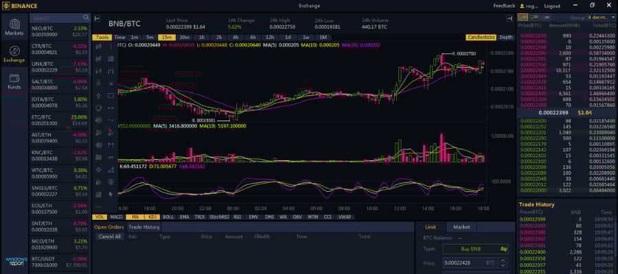Select the circle drawing tool

(x=98, y=108)
